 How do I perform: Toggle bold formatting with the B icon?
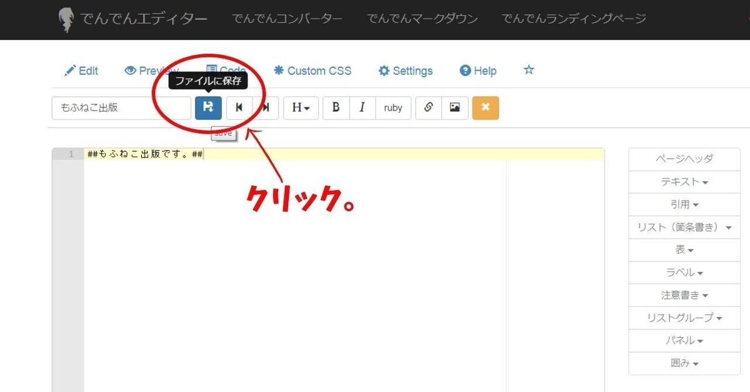pyautogui.click(x=336, y=107)
